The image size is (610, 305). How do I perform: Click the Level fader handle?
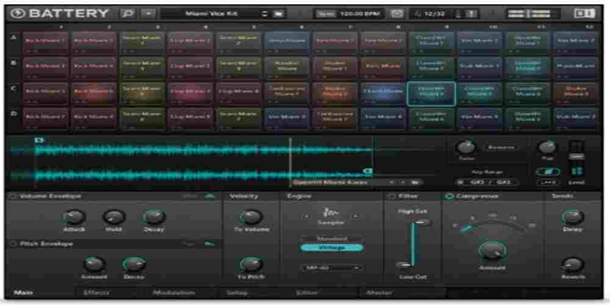click(x=577, y=156)
